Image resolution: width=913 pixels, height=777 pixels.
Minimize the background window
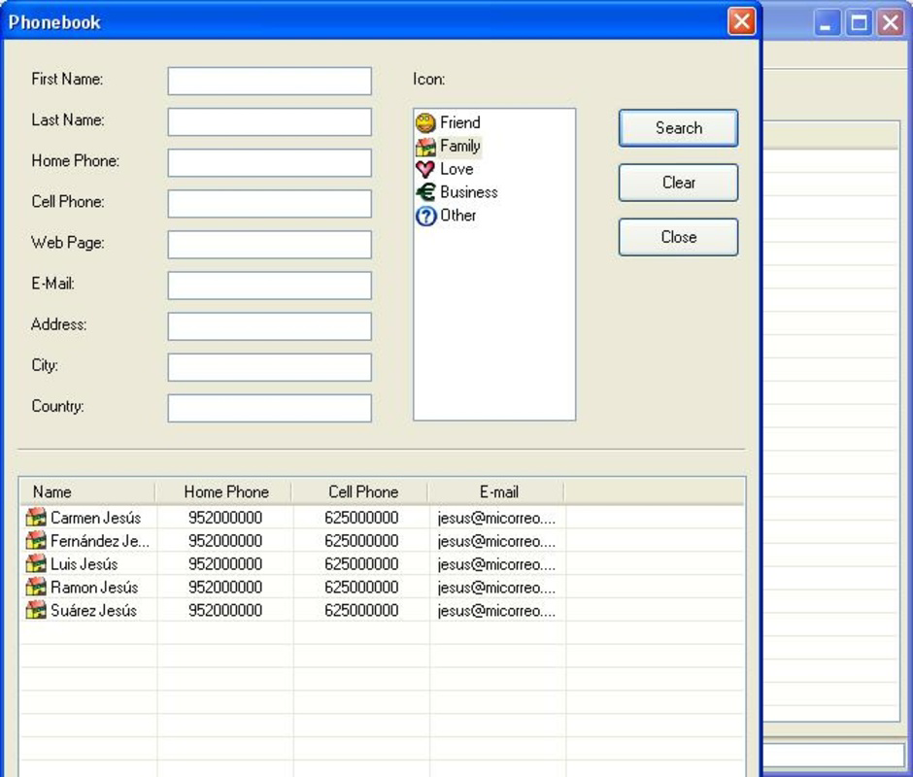[x=827, y=22]
